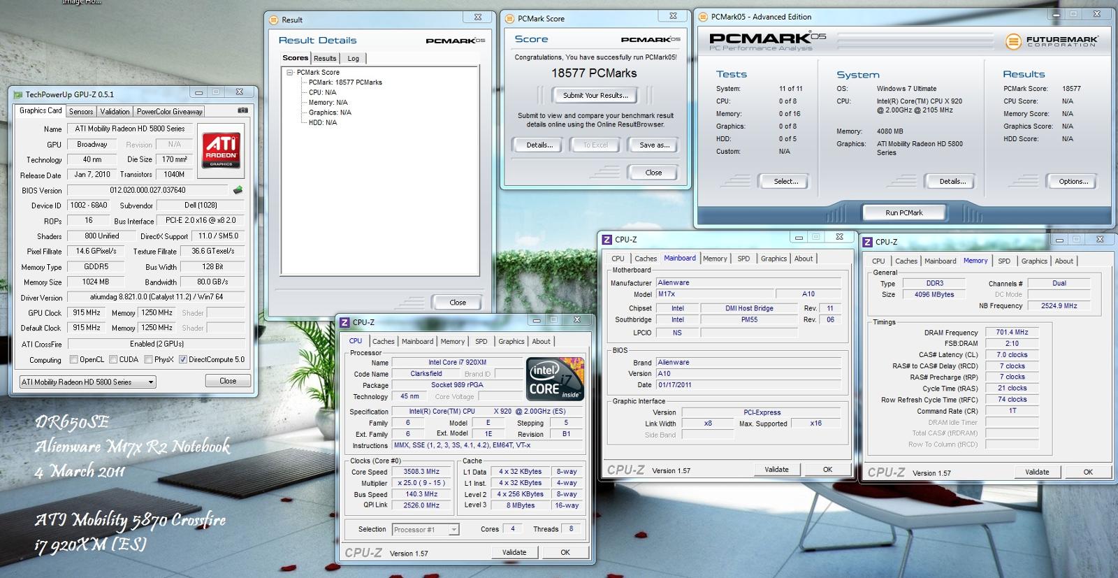Click the CPU-Z Memory window title icon
The width and height of the screenshot is (1118, 578).
pos(868,242)
